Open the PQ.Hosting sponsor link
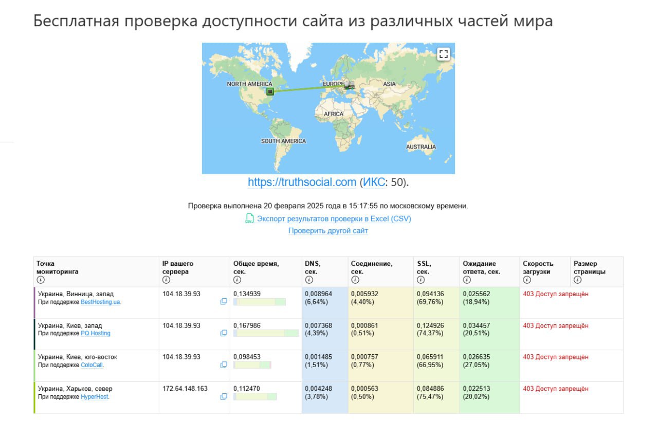 coord(95,333)
